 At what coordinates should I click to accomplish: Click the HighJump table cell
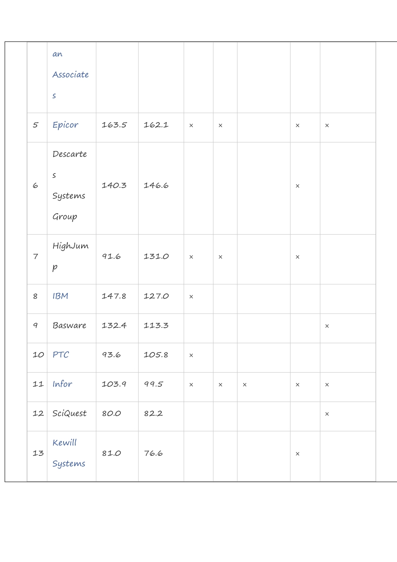(x=70, y=256)
